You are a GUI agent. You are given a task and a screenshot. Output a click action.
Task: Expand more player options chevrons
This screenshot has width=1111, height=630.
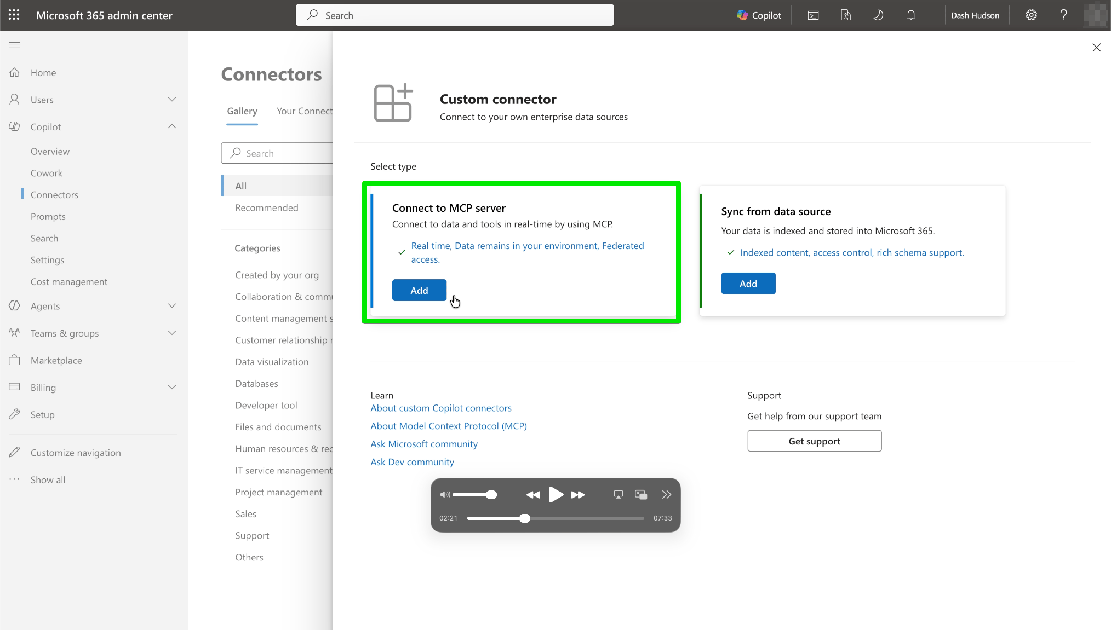click(x=666, y=495)
